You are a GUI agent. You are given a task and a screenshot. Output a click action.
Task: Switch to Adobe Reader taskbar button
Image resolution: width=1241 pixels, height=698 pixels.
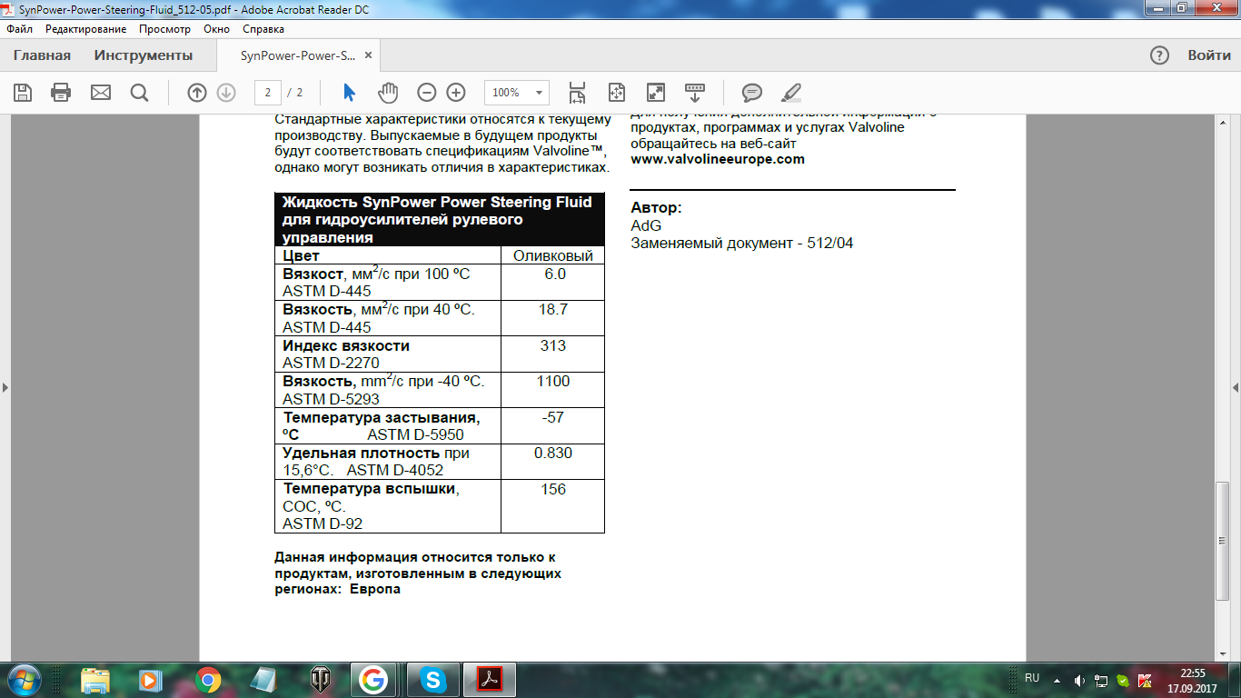click(490, 680)
